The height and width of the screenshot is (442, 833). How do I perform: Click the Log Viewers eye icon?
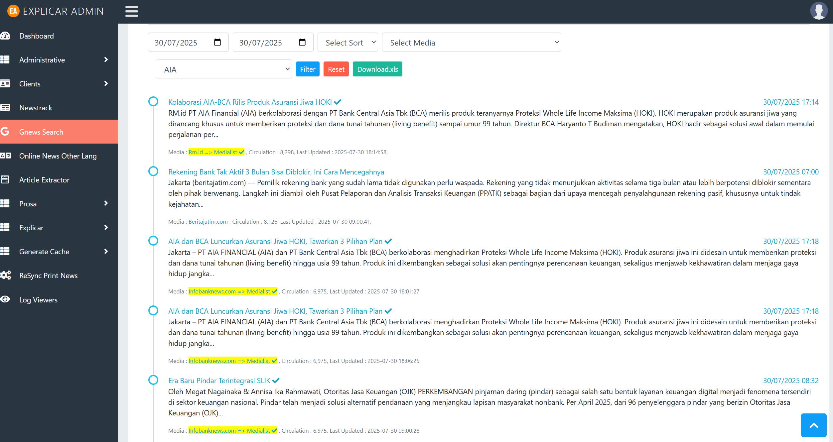5,299
